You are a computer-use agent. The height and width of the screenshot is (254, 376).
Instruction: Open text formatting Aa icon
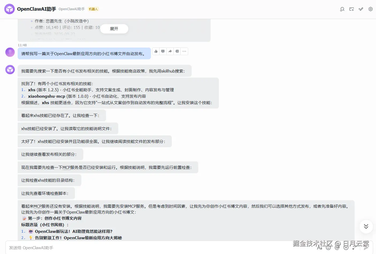[320, 248]
